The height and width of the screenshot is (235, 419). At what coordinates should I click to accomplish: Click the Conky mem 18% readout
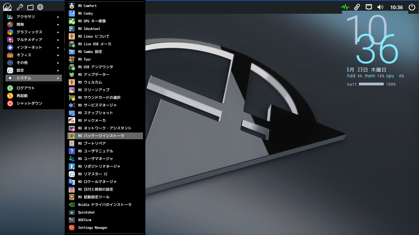[x=374, y=76]
